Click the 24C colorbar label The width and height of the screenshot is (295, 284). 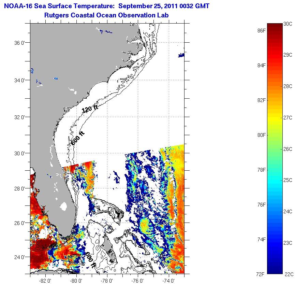pos(288,212)
